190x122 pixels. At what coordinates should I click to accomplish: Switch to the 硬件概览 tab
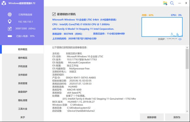(23, 58)
